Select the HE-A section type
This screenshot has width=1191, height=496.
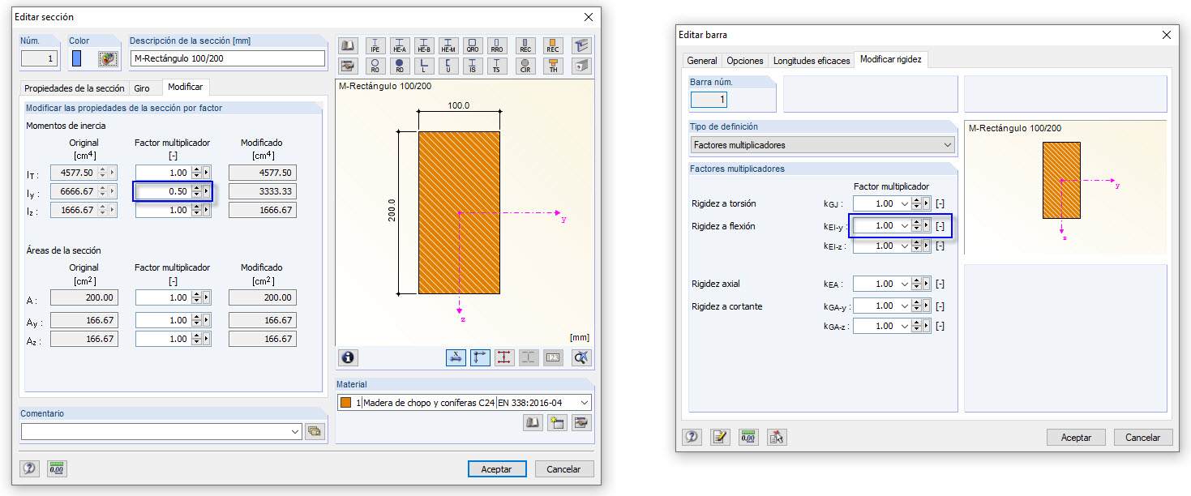[x=400, y=45]
